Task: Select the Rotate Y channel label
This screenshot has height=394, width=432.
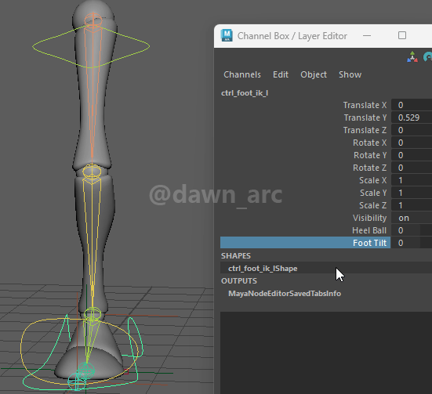Action: point(370,155)
